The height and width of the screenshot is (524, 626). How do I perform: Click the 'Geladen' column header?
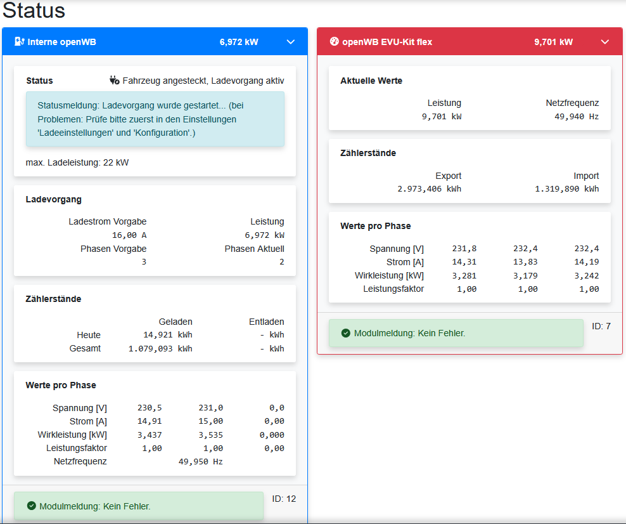pos(176,322)
